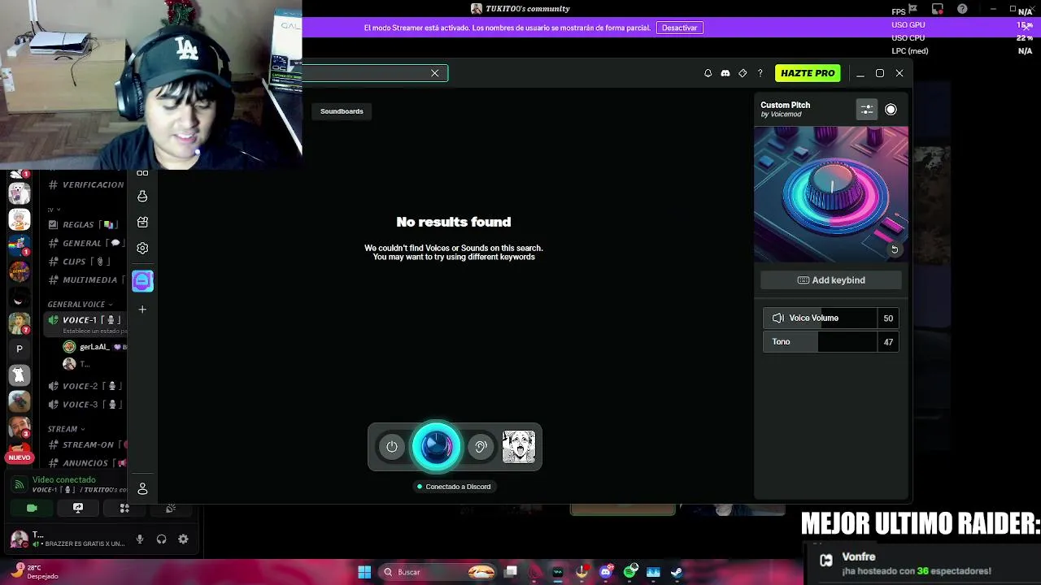Open Voicemod settings gear in sidebar
Image resolution: width=1041 pixels, height=585 pixels.
pyautogui.click(x=142, y=248)
